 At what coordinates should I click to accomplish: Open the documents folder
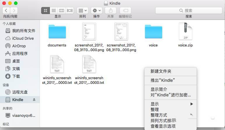[57, 32]
